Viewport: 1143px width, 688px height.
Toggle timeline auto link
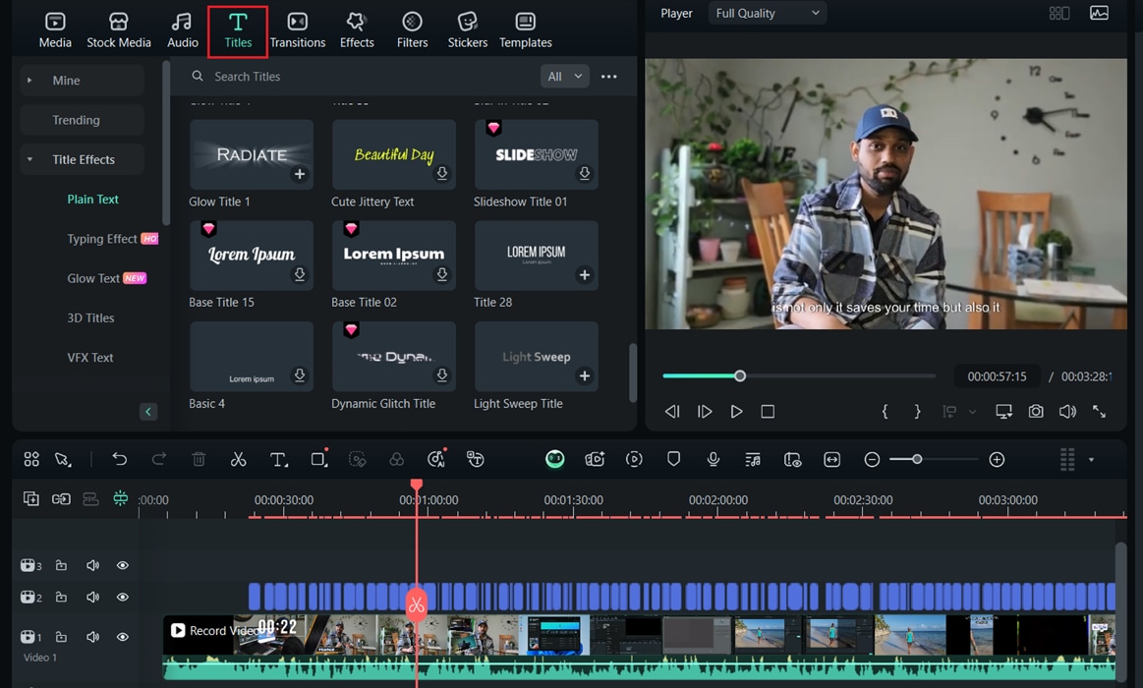pos(61,499)
